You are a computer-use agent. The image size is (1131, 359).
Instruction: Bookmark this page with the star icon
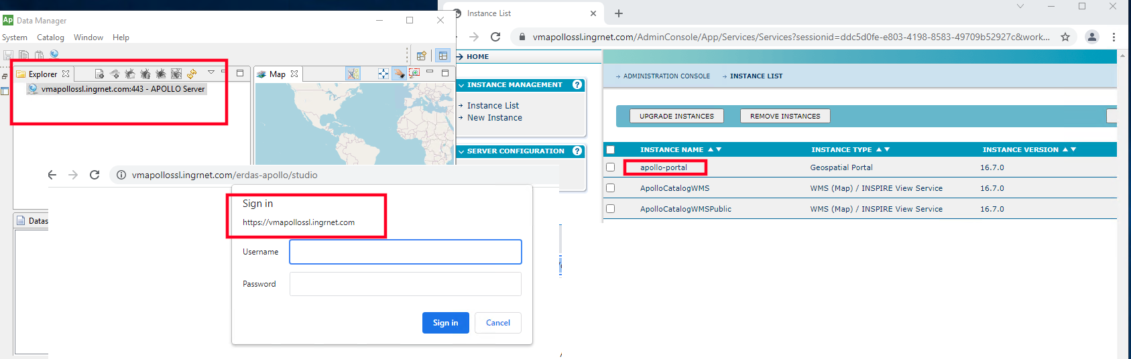1065,37
